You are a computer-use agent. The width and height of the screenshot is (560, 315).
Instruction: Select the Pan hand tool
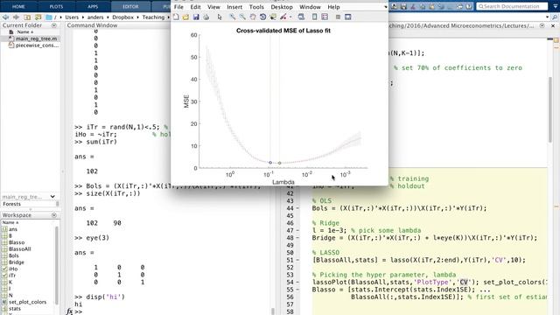click(x=253, y=17)
